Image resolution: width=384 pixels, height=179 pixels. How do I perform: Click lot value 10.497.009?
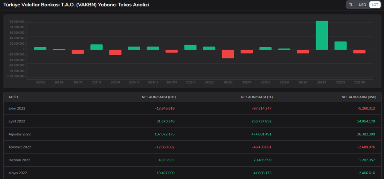point(166,173)
